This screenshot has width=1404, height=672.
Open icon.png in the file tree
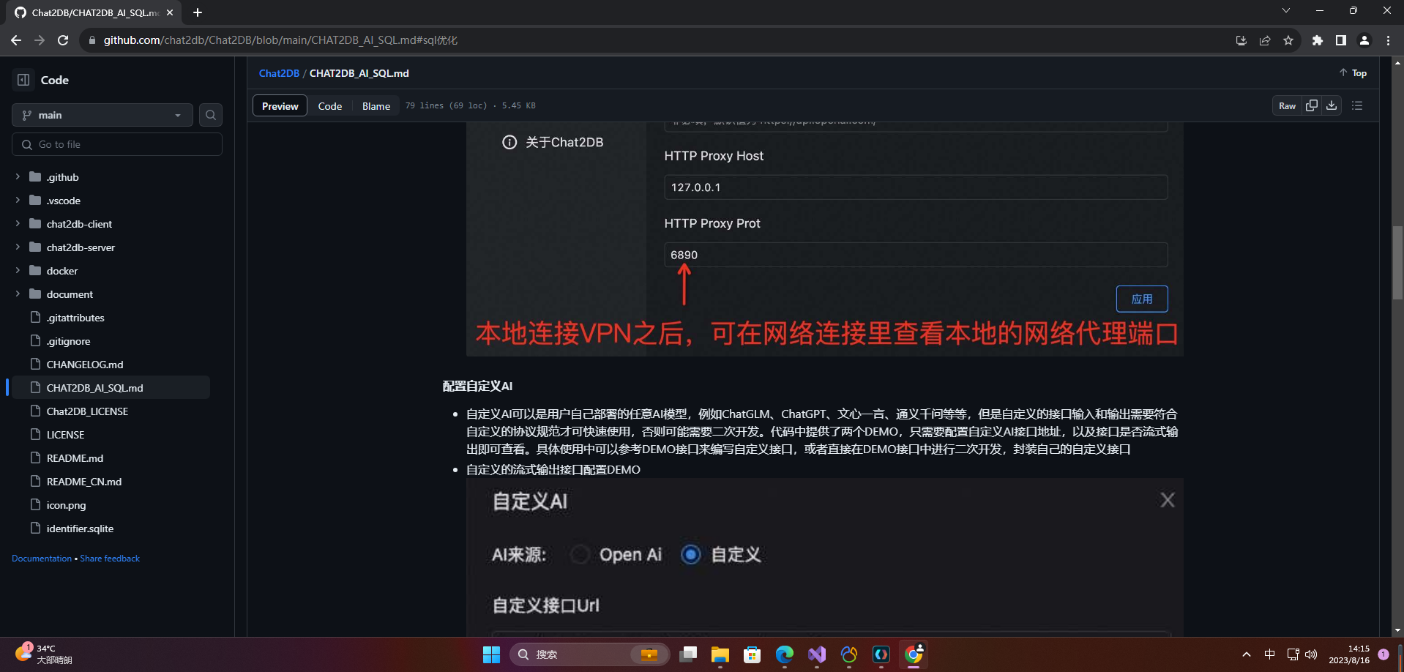point(66,505)
